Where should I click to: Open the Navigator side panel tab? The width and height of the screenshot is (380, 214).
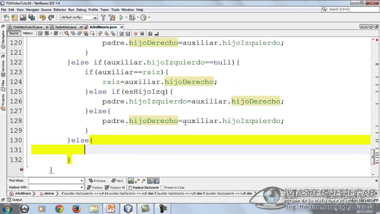3,39
